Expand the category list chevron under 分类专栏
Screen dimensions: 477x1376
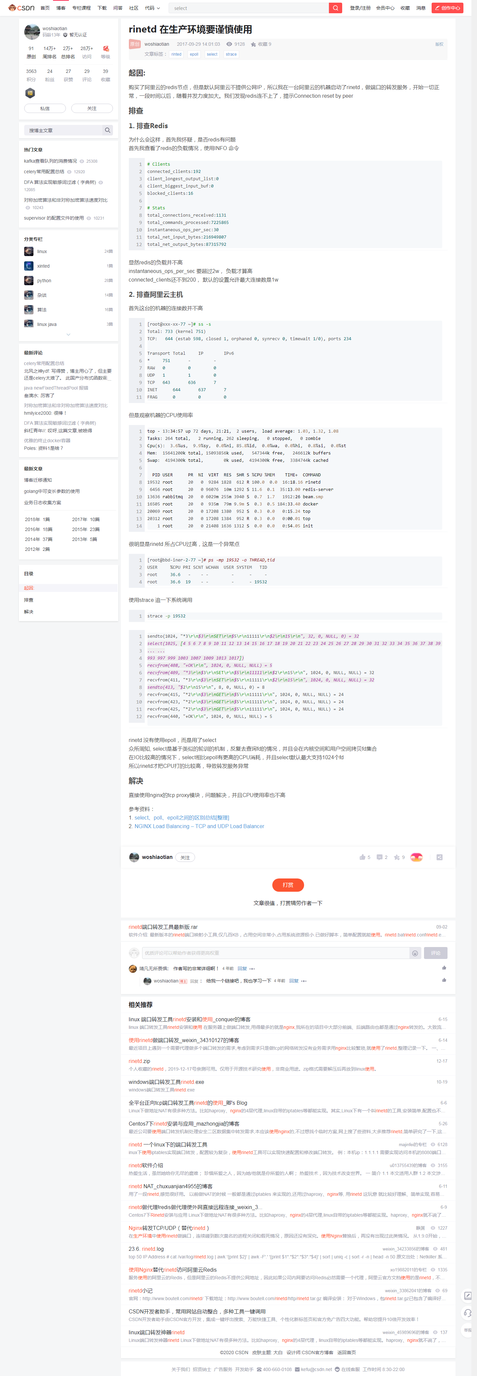[x=68, y=335]
